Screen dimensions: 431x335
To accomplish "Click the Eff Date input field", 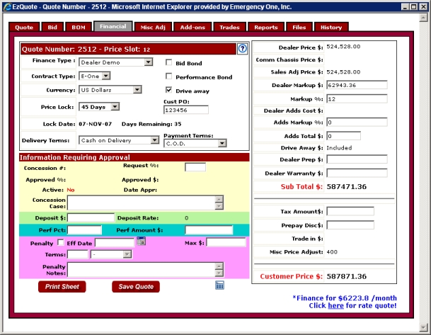I will point(115,243).
